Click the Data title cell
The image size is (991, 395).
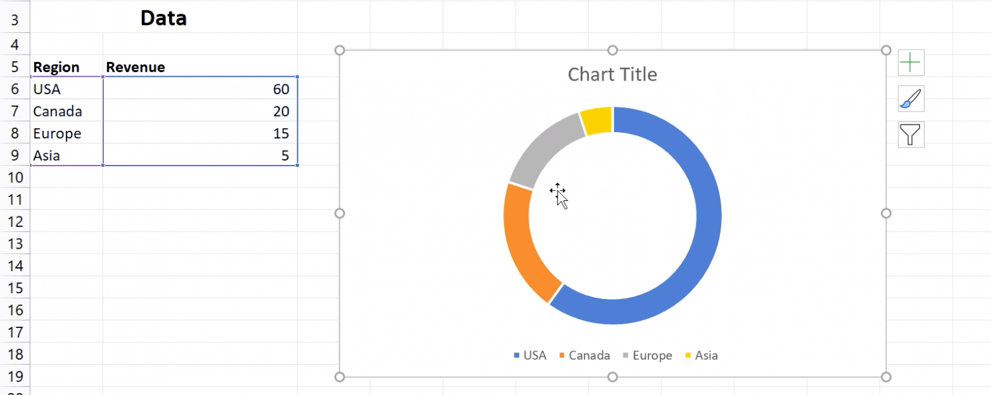163,17
